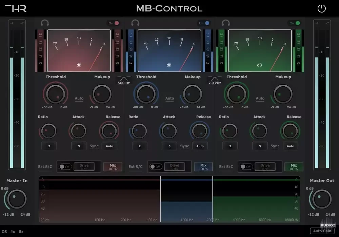Image resolution: width=339 pixels, height=237 pixels.
Task: Select 4x oversampling
Action: (x=13, y=232)
